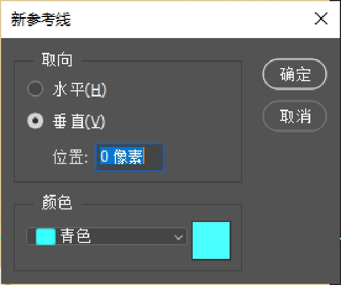
Task: Open the large cyan color swatch
Action: coord(211,240)
